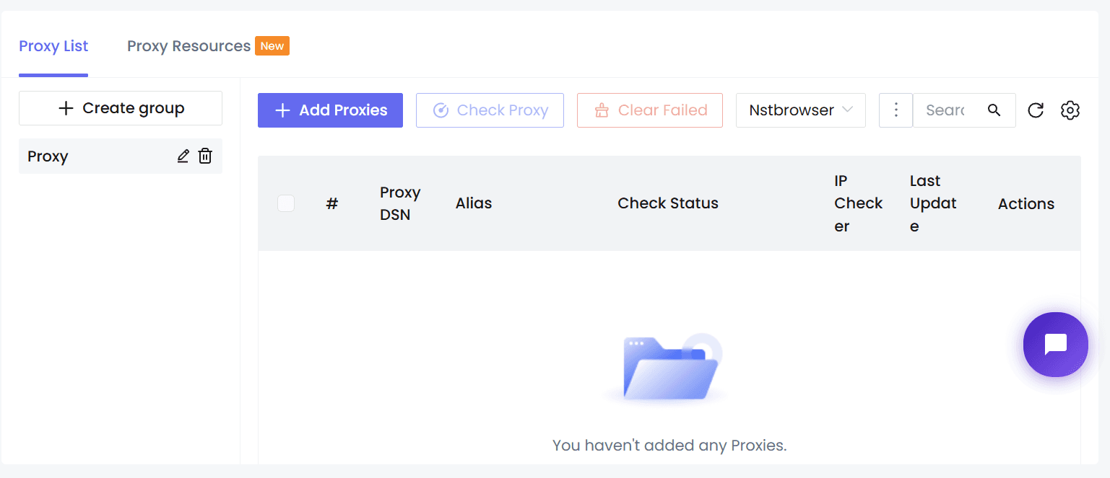
Task: Click the Add Proxies button
Action: tap(330, 110)
